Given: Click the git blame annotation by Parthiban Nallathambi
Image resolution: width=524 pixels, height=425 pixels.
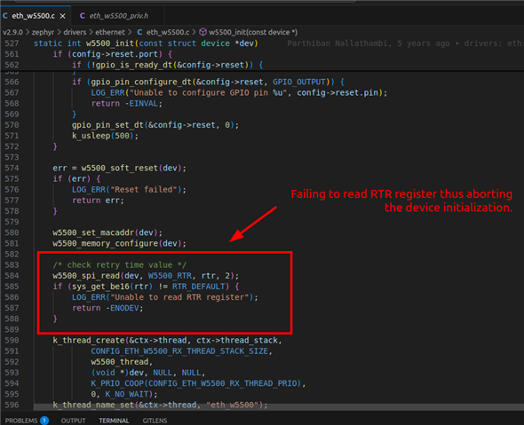Looking at the screenshot, I should point(405,43).
